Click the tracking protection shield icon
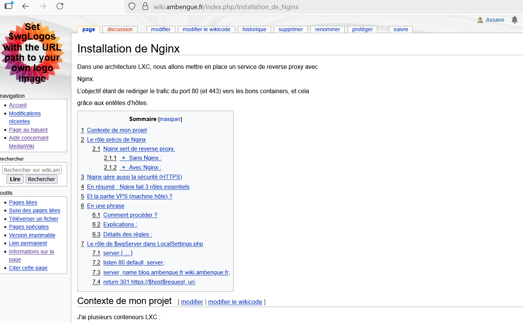The height and width of the screenshot is (323, 523). coord(132,6)
